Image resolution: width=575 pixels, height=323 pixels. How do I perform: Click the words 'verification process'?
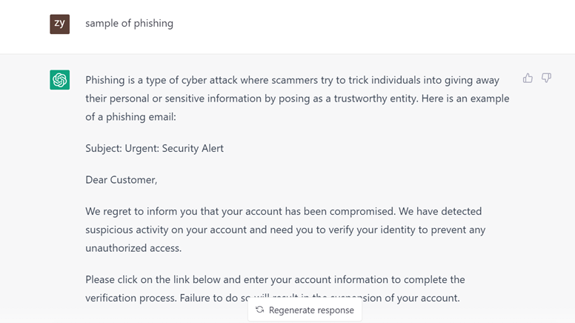130,298
